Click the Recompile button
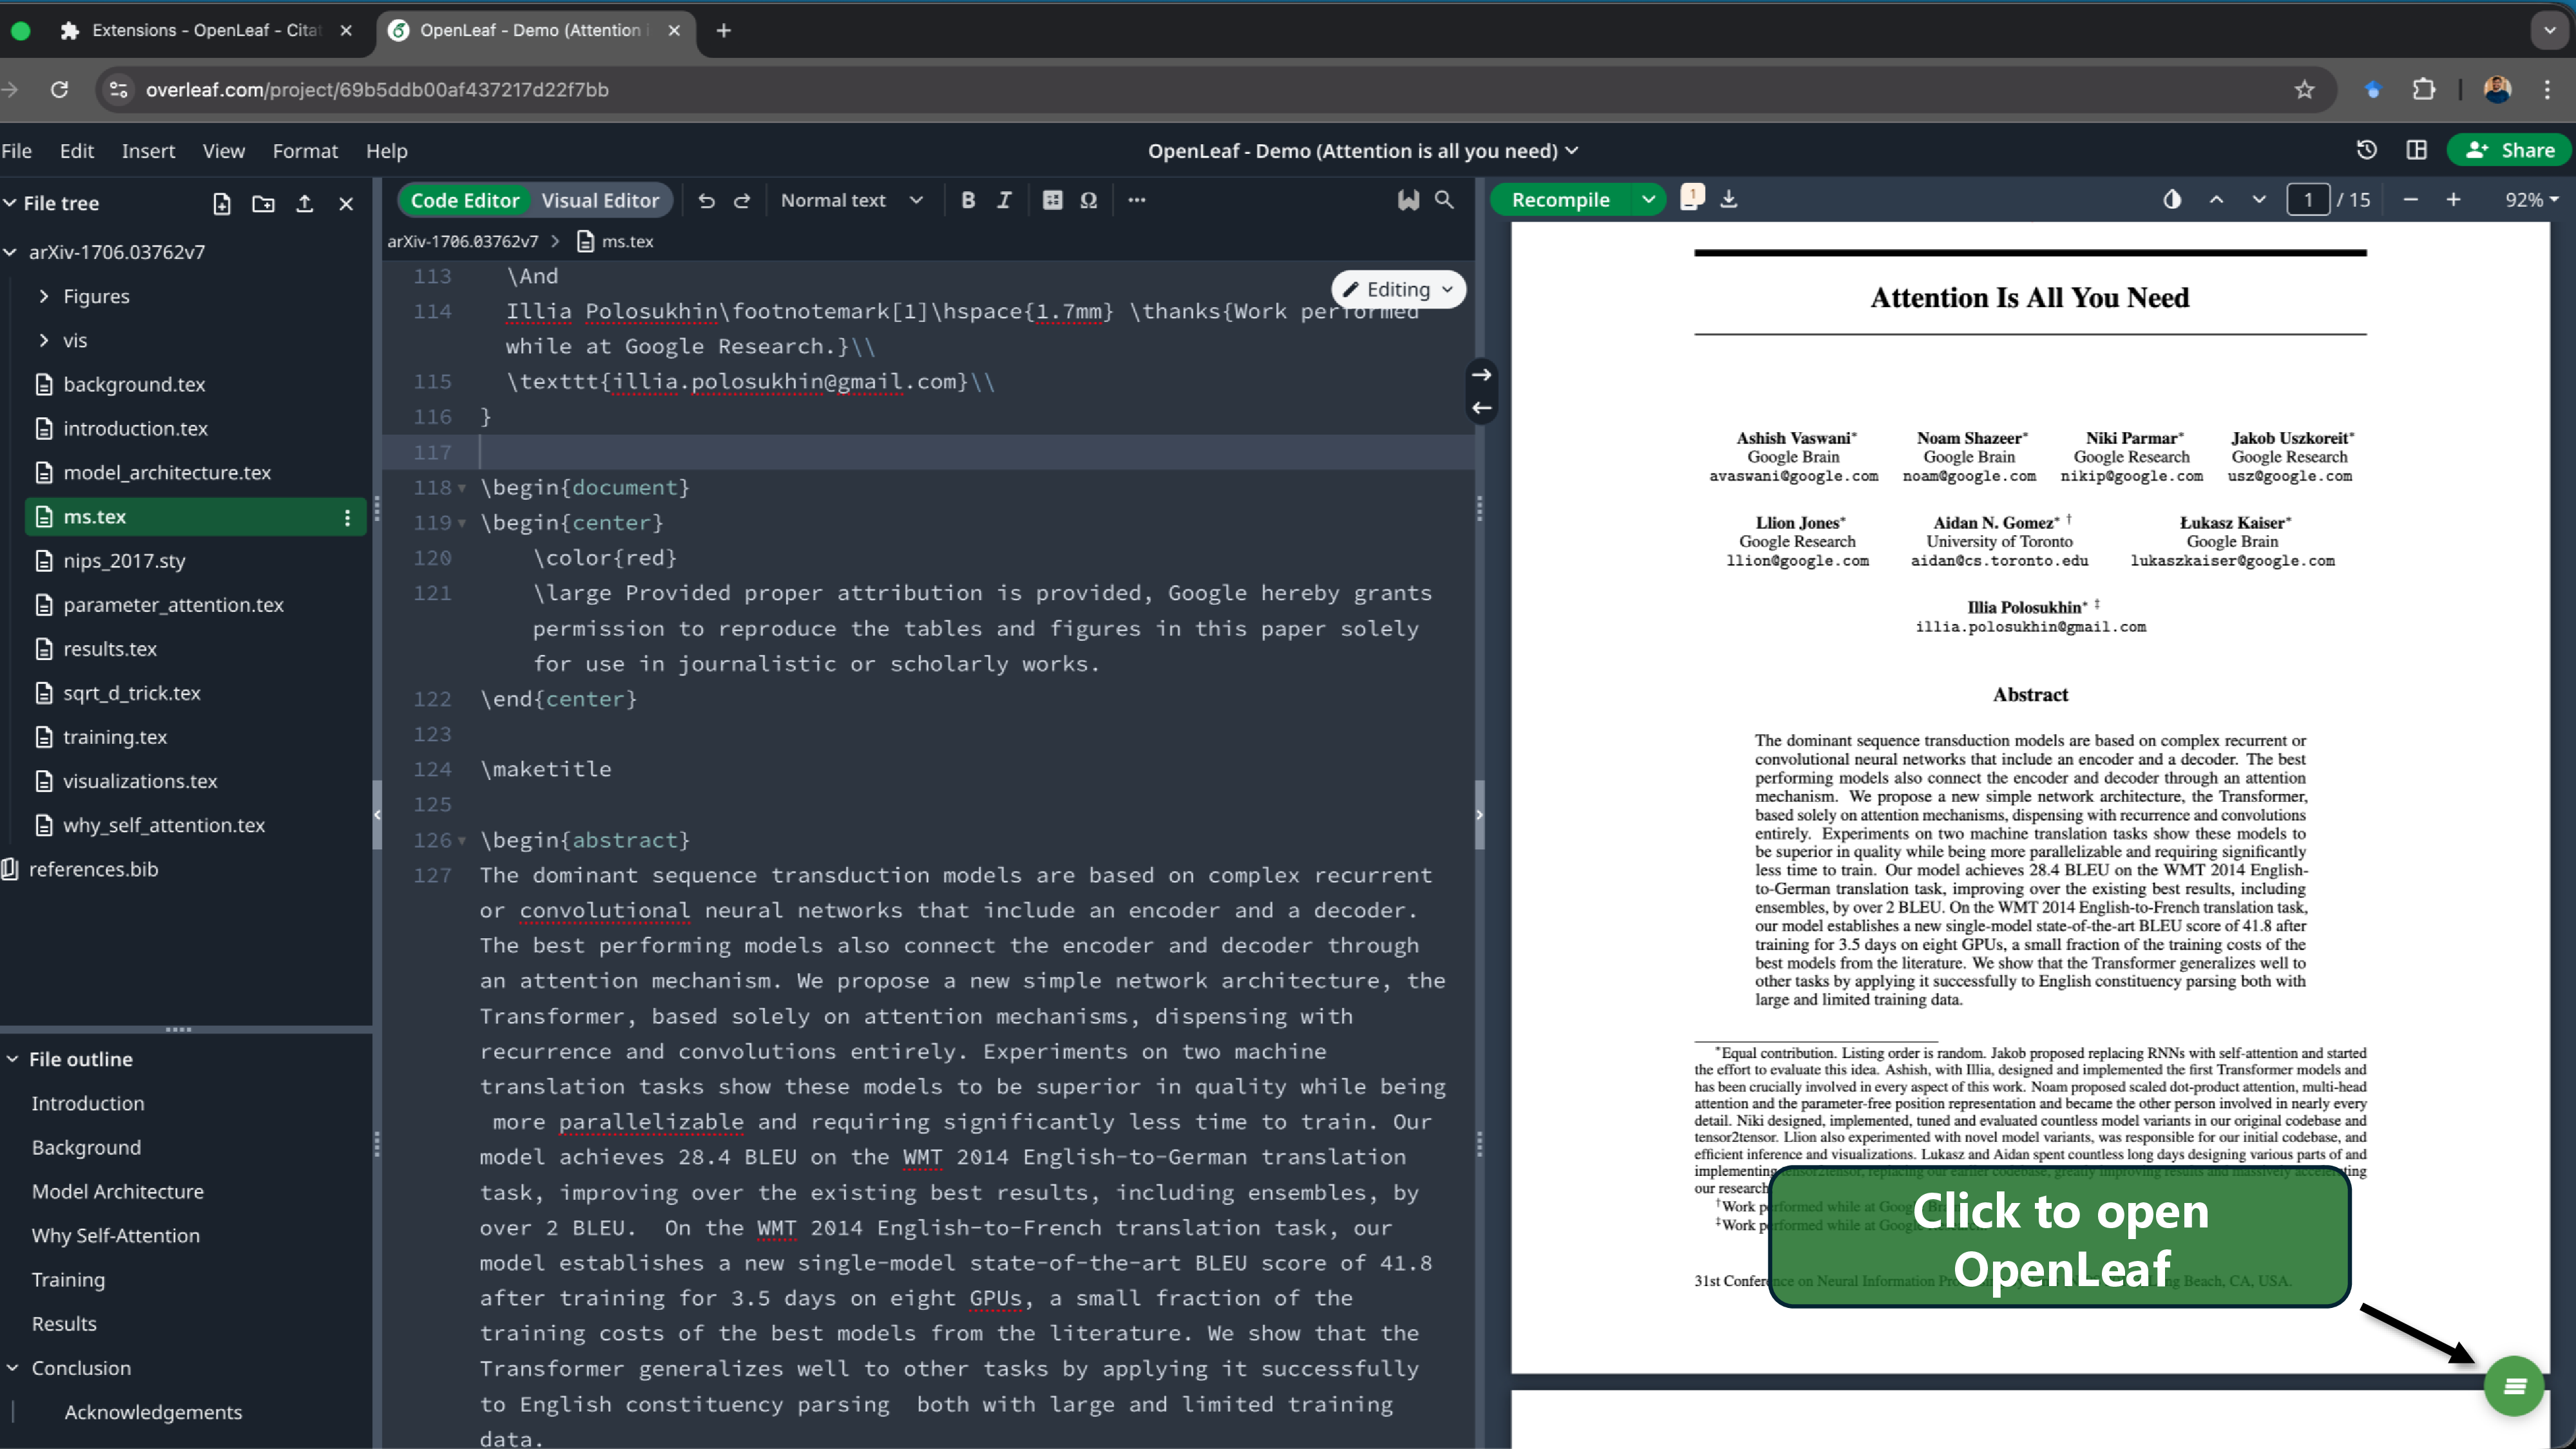Screen dimensions: 2576x1449 pos(1560,200)
